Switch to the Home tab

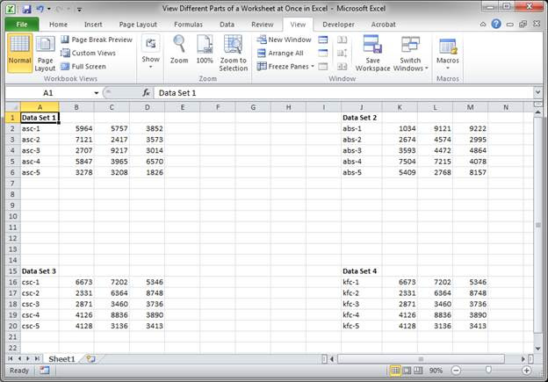coord(58,25)
